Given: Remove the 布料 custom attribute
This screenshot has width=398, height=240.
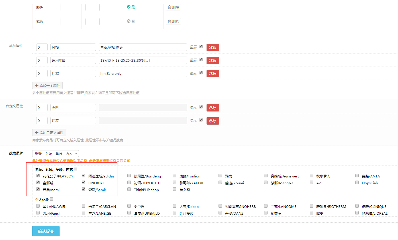Looking at the screenshot, I should pos(213,108).
